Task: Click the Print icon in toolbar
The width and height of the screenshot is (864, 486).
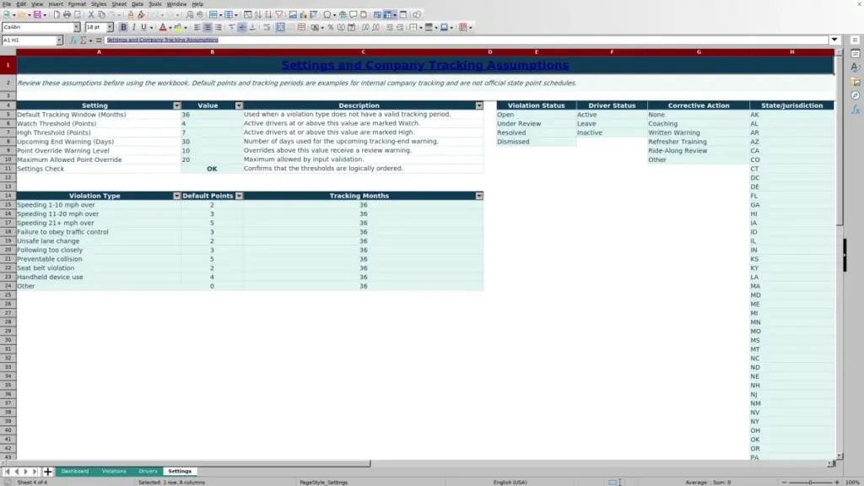Action: (67, 14)
